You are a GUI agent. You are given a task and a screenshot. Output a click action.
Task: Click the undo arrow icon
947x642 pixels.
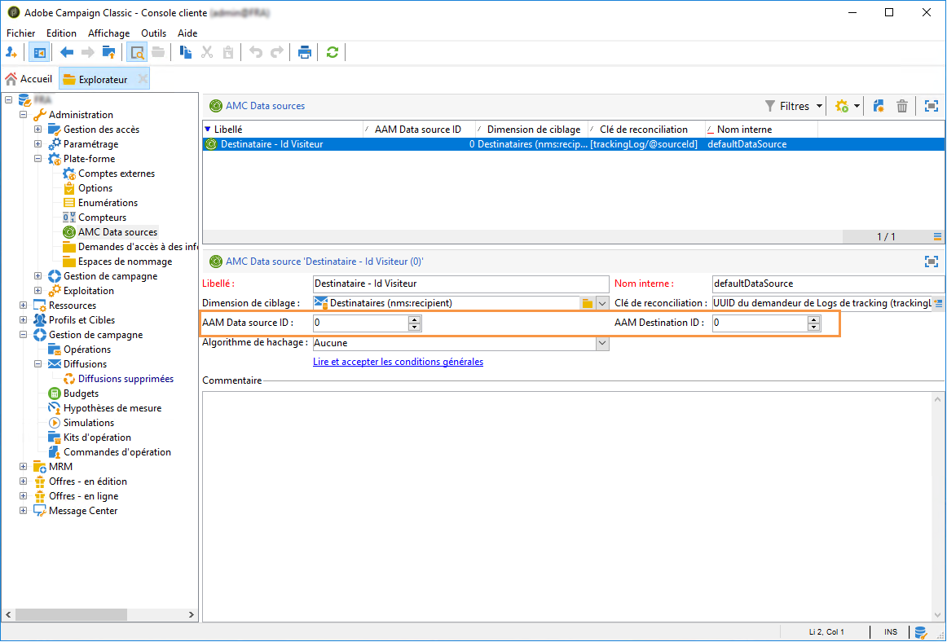click(x=256, y=52)
